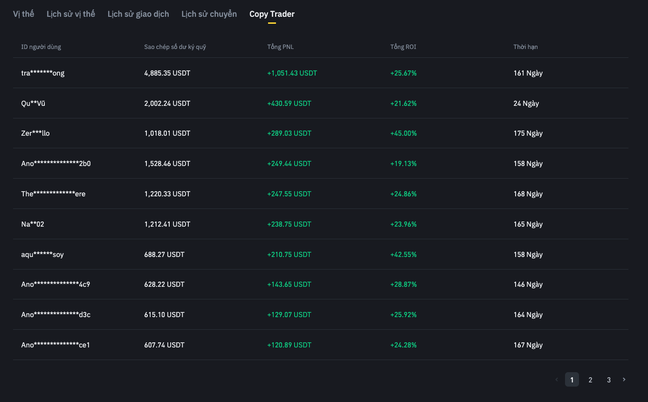Click the Tổng ROI column header
The width and height of the screenshot is (648, 402).
[x=403, y=47]
